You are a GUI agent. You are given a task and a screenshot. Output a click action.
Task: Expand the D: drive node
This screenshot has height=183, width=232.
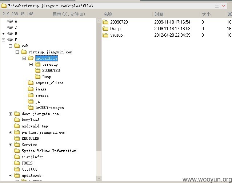pos(3,33)
